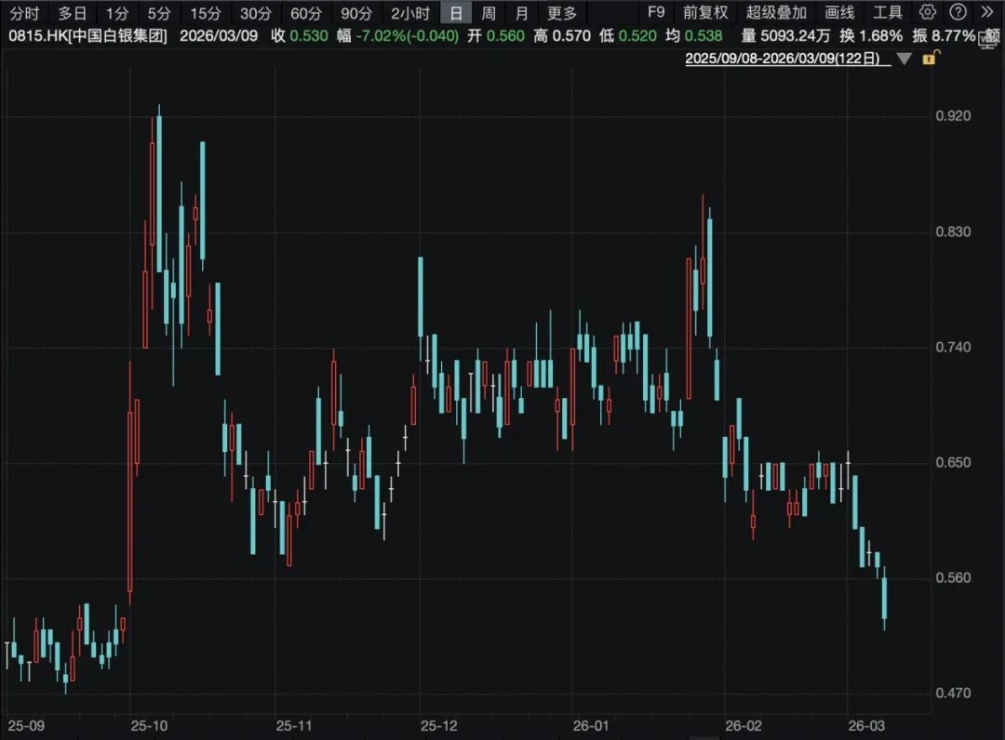Open date range dropdown triangle
This screenshot has width=1005, height=740.
click(x=904, y=59)
